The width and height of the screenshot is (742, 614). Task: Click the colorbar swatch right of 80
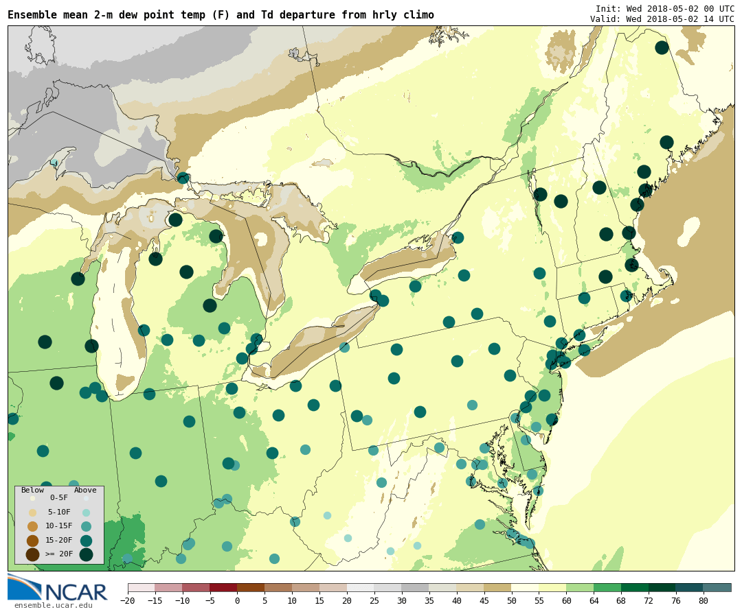tap(717, 587)
